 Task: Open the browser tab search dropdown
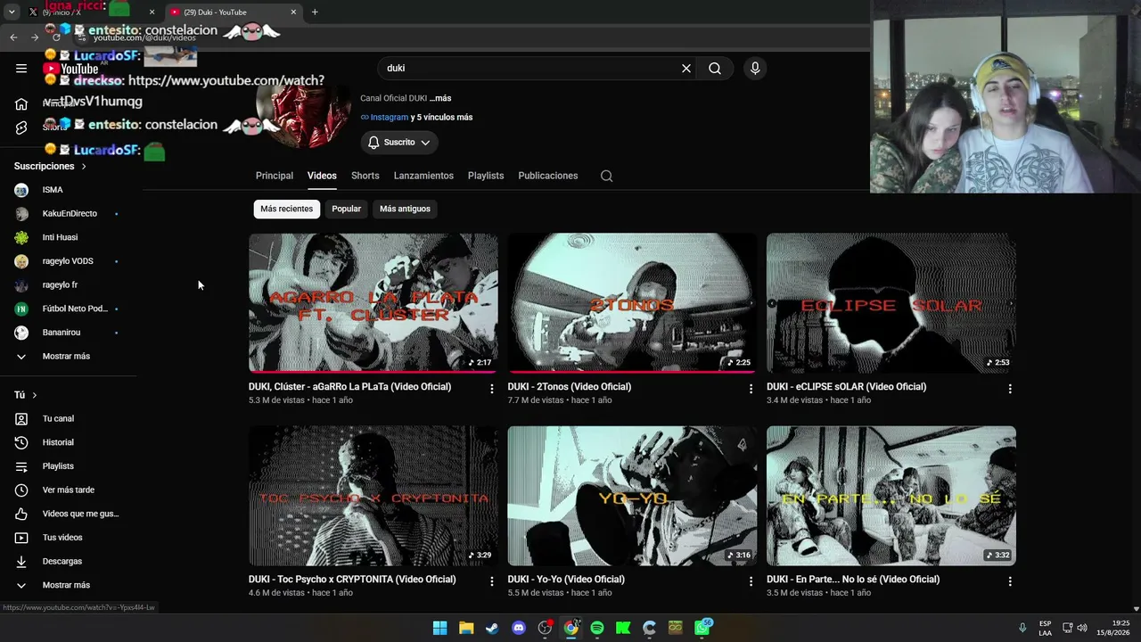[x=12, y=12]
